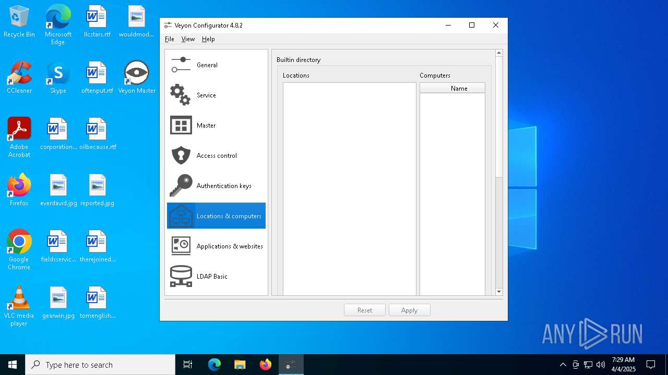Select Locations & computers page icon
This screenshot has height=375, width=668.
181,216
